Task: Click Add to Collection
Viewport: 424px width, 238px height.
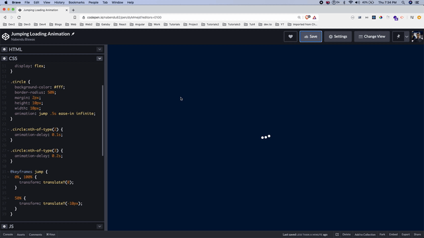Action: coord(365,235)
